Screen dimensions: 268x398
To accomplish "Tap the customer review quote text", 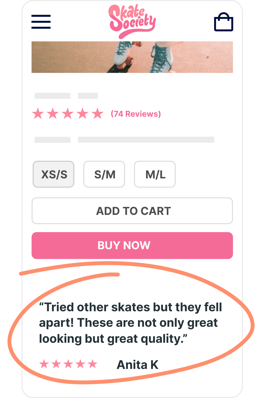I will (x=131, y=323).
